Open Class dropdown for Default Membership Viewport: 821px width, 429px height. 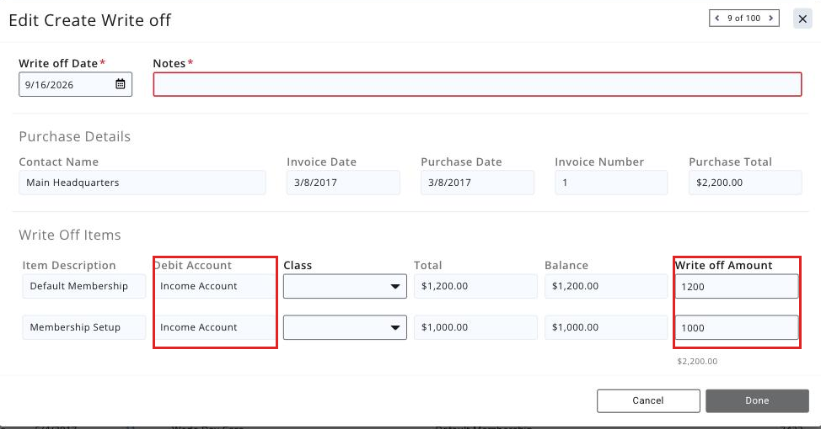click(x=345, y=286)
